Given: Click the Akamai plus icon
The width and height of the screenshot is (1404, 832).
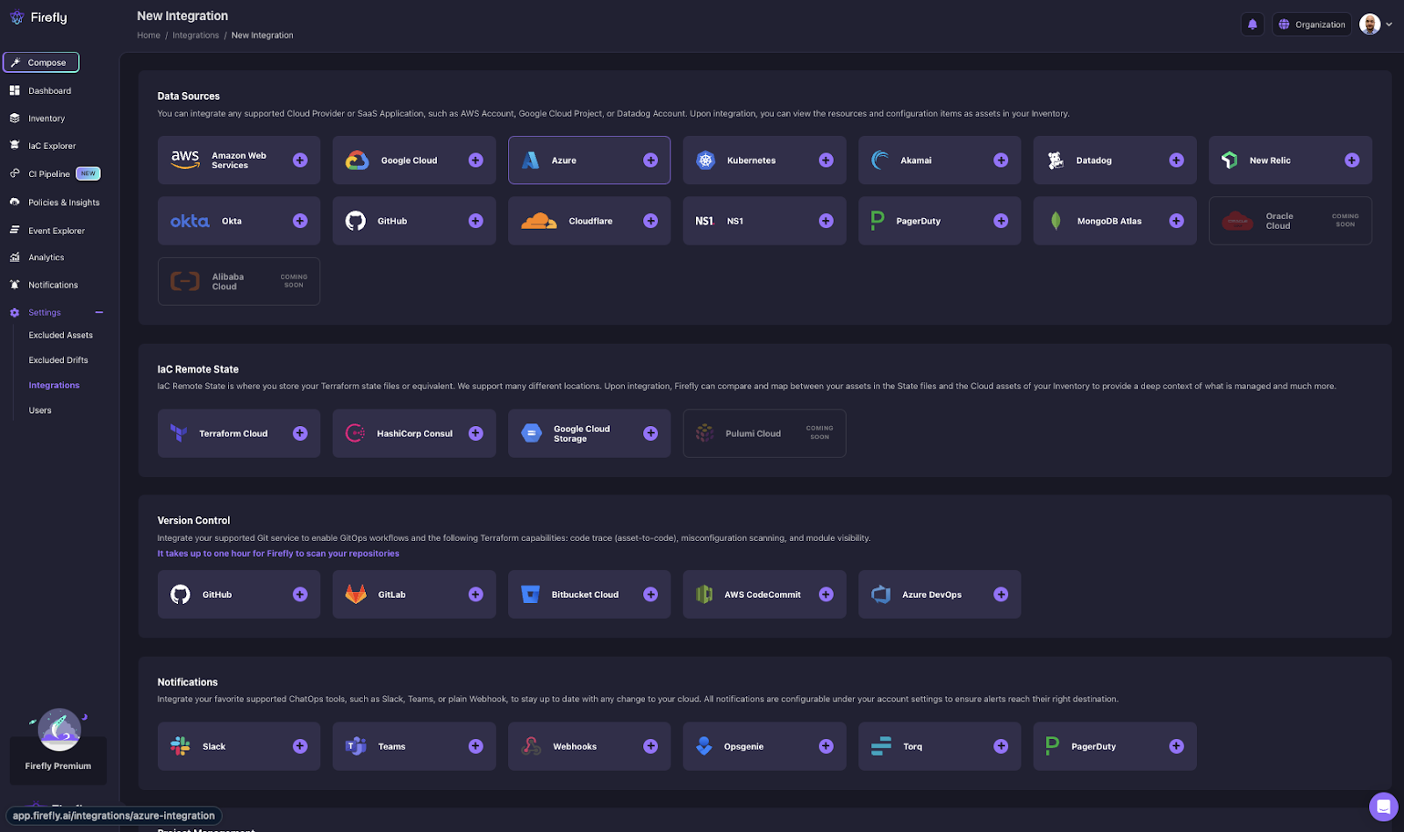Looking at the screenshot, I should pyautogui.click(x=1001, y=160).
